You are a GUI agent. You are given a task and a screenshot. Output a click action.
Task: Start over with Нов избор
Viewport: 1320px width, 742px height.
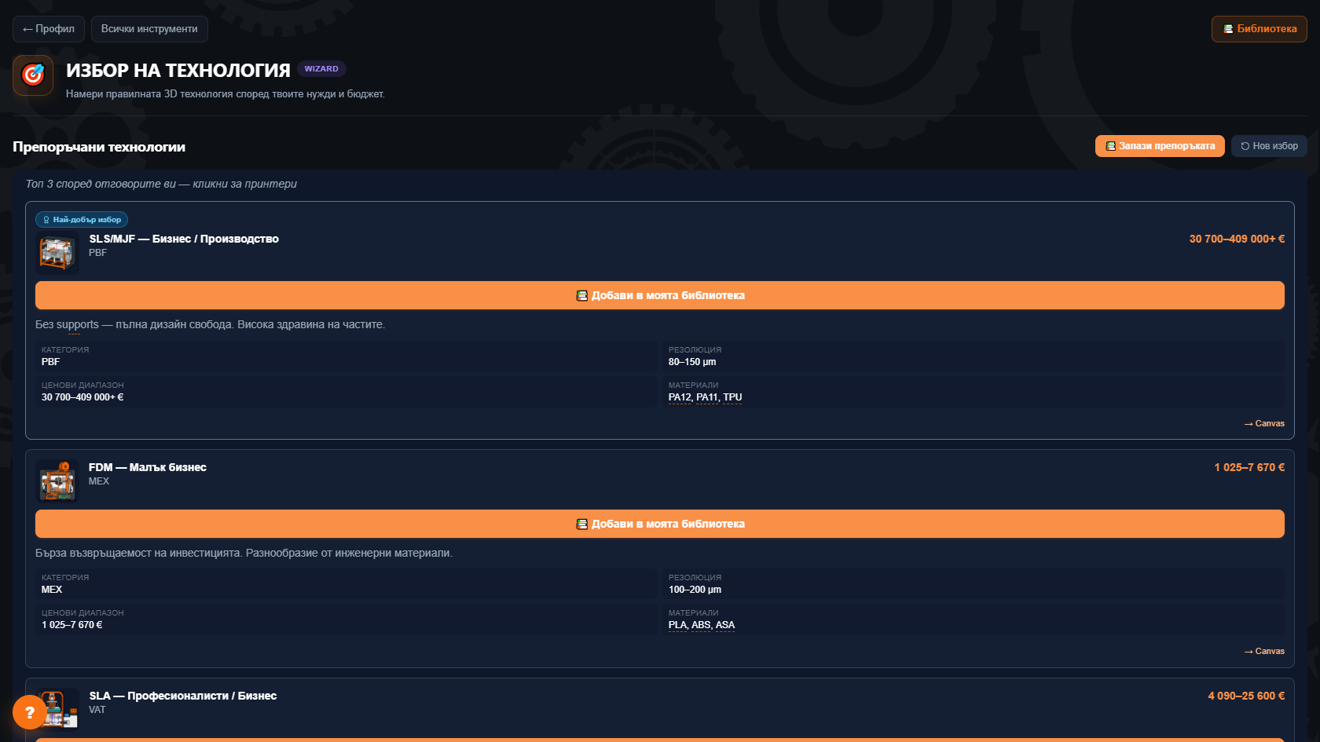coord(1269,146)
